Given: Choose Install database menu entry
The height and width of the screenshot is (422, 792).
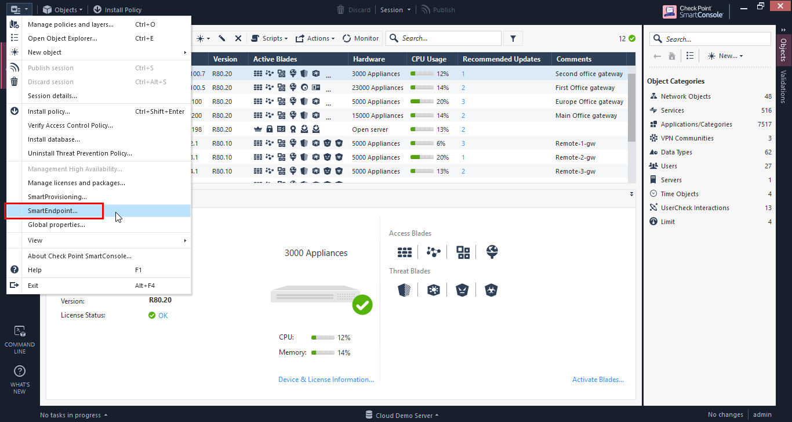Looking at the screenshot, I should tap(99, 139).
